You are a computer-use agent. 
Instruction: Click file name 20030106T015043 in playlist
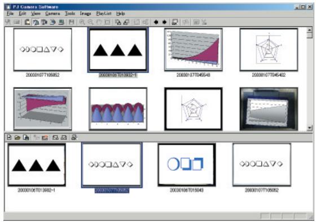point(187,190)
